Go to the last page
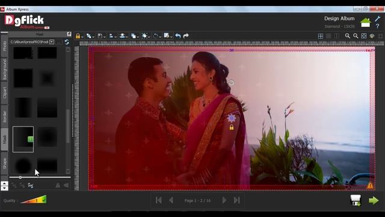 236,200
